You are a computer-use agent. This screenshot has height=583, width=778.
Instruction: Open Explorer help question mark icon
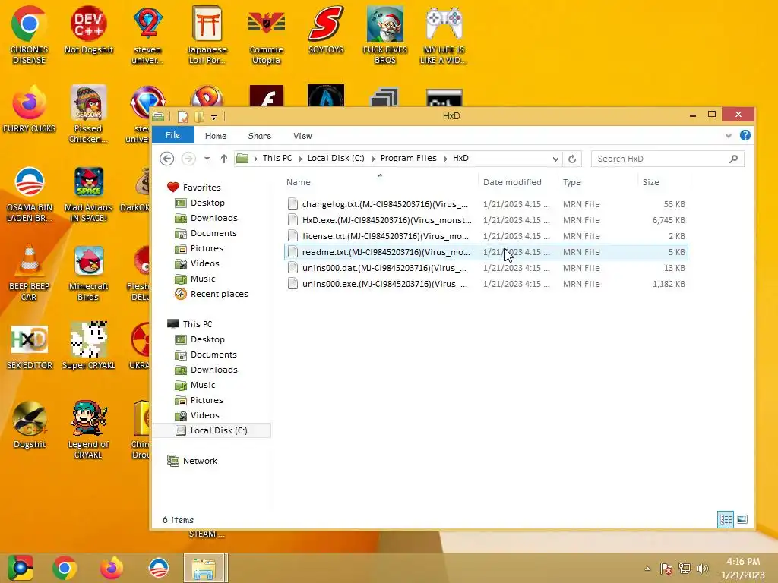pos(745,135)
